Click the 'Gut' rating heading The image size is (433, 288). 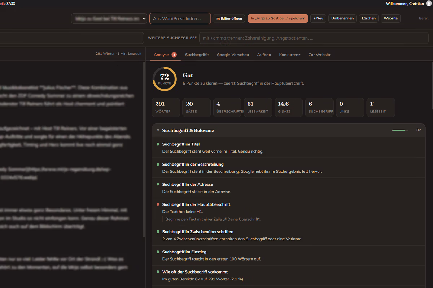tap(188, 75)
